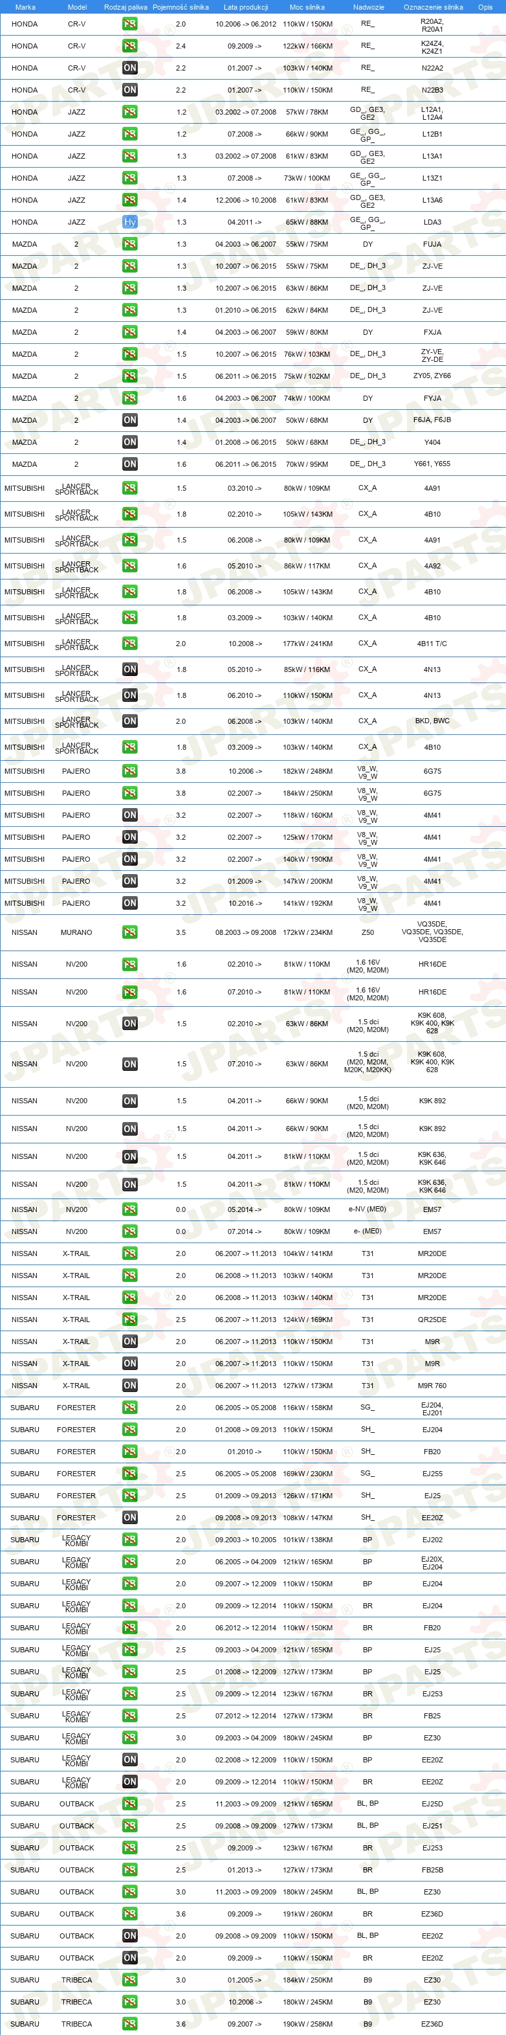506x2035 pixels.
Task: Select the Nissan Murano VQ35DE engine code cell
Action: tap(432, 932)
